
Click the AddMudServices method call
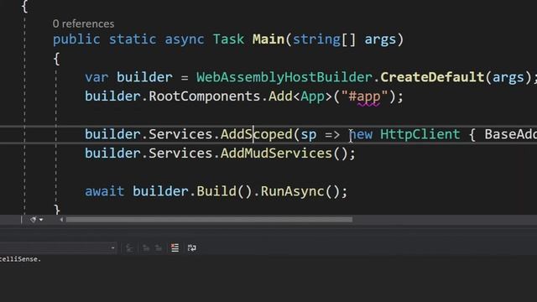pyautogui.click(x=276, y=153)
